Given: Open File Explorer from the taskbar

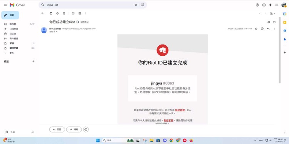Looking at the screenshot, I should [x=151, y=141].
